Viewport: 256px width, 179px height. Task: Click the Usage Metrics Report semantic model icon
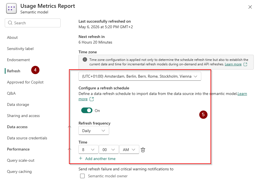coord(11,8)
